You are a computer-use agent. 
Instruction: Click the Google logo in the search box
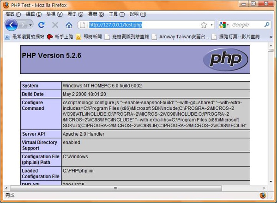pyautogui.click(x=223, y=25)
